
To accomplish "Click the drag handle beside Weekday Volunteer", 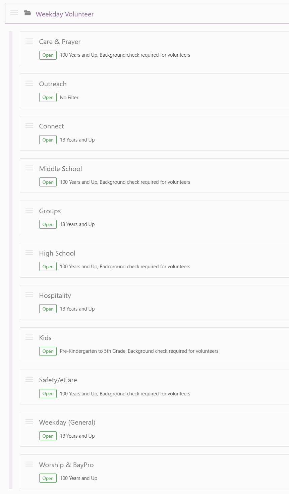I will click(x=14, y=13).
